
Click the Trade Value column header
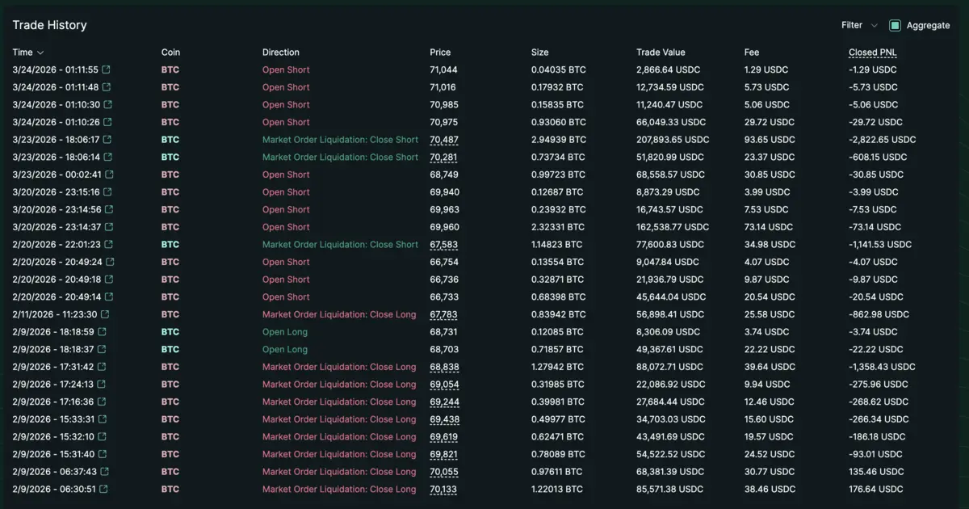tap(661, 53)
